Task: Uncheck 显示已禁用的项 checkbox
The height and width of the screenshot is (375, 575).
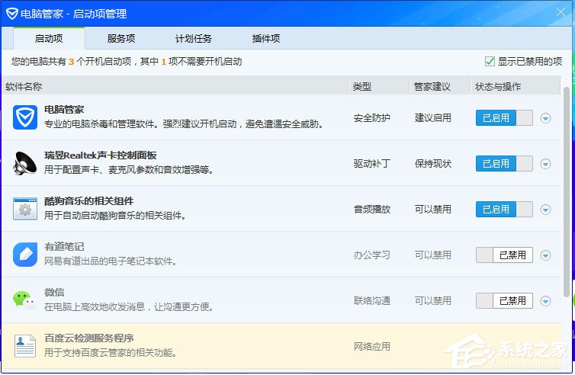Action: pyautogui.click(x=490, y=61)
